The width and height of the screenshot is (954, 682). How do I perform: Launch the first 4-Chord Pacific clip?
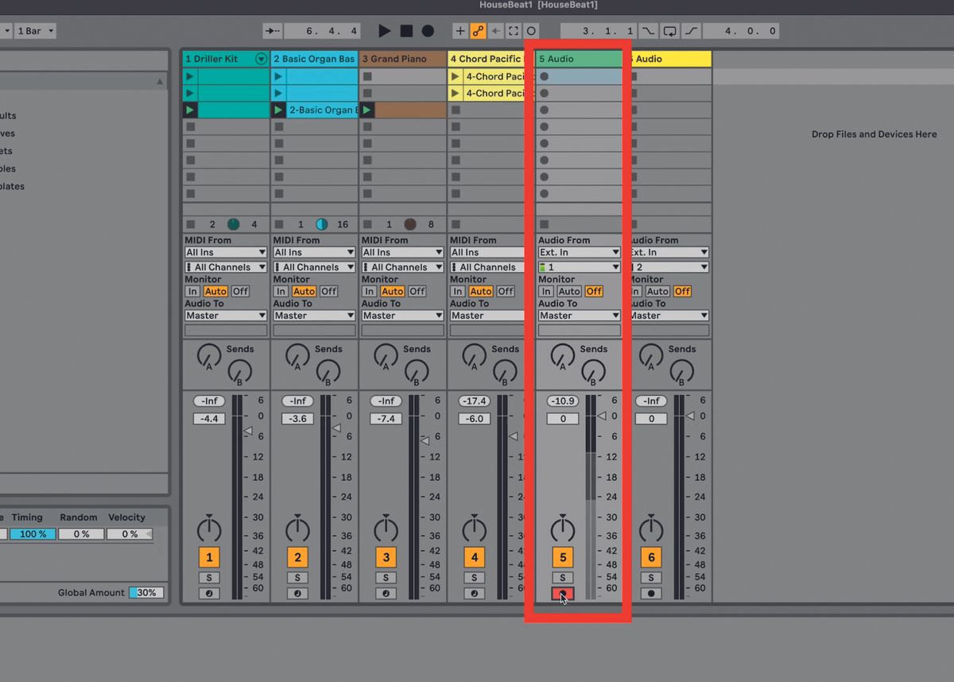tap(455, 76)
